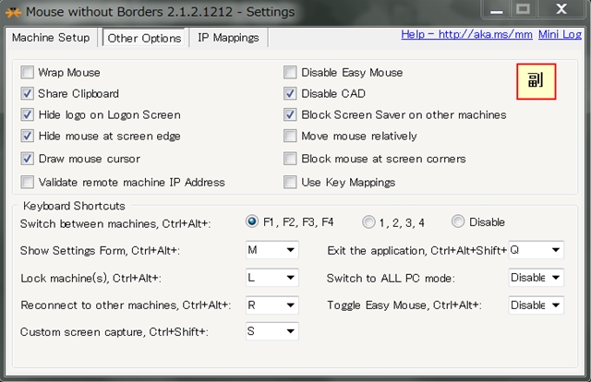Open the Mini Log link
Image resolution: width=591 pixels, height=382 pixels.
(560, 34)
